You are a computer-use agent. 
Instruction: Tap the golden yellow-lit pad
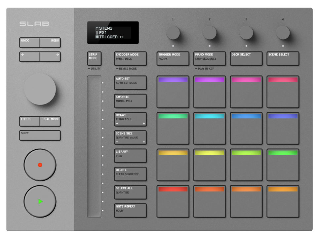pyautogui.click(x=173, y=165)
